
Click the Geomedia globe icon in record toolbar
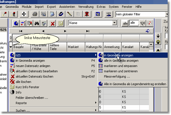[x=16, y=23]
